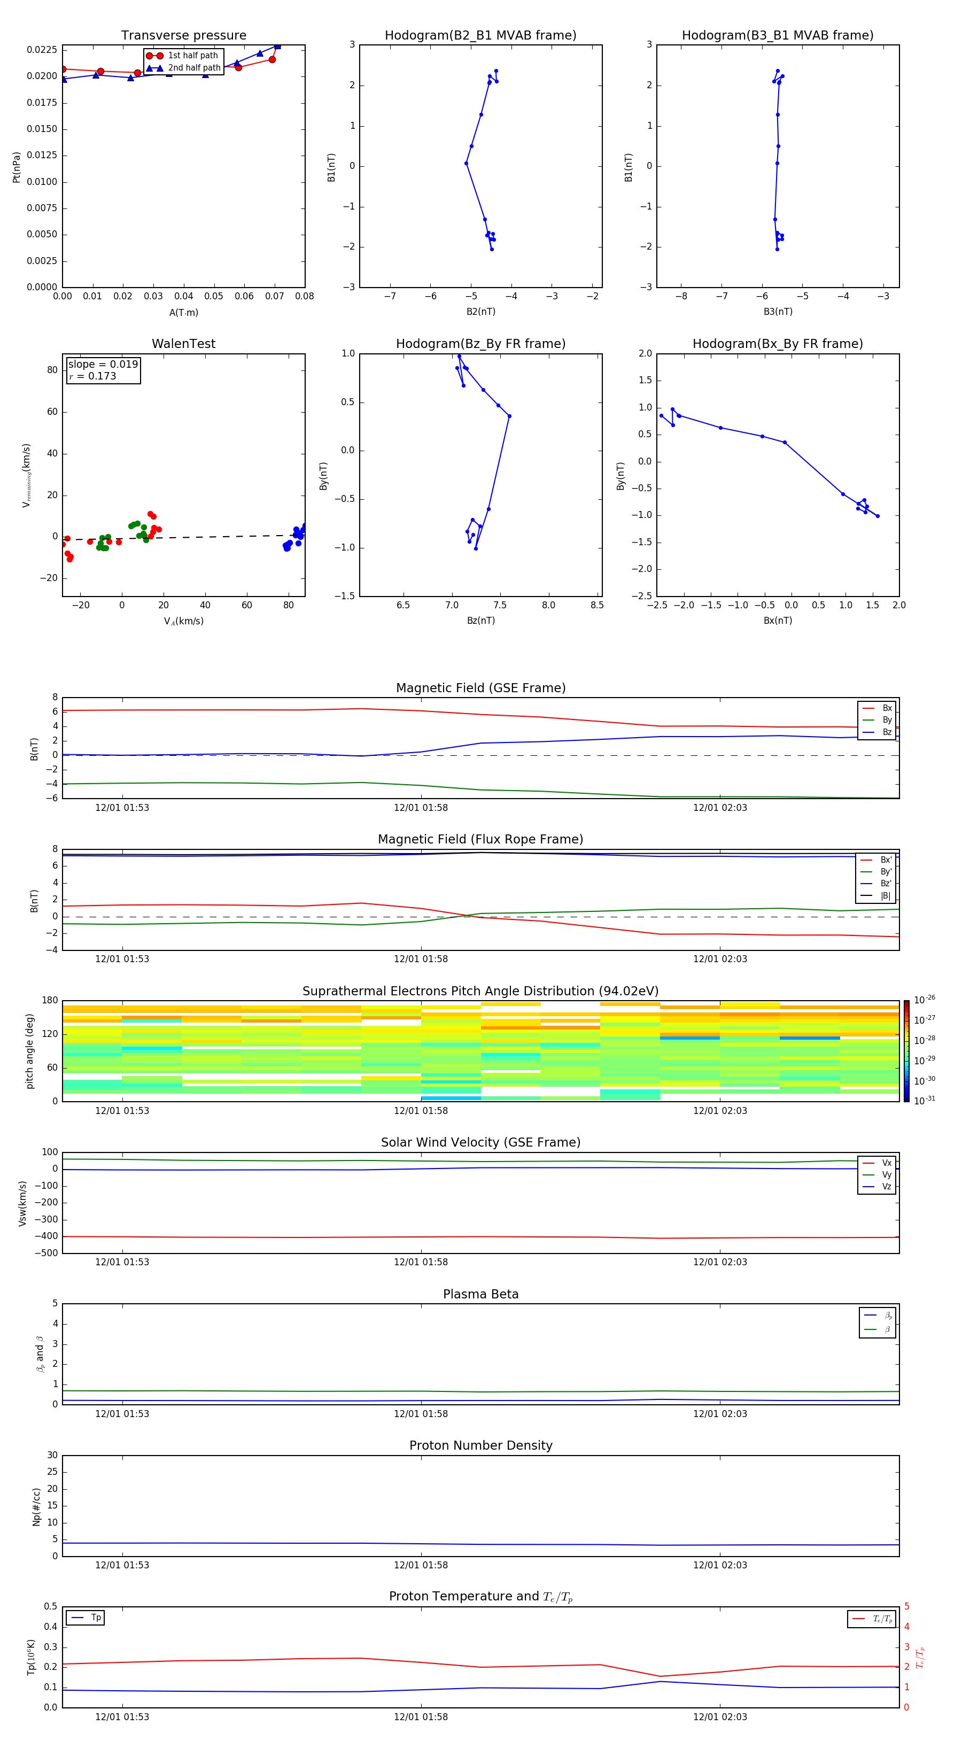Click the 'WalenTest' plot title
The height and width of the screenshot is (1764, 962).
tap(183, 344)
